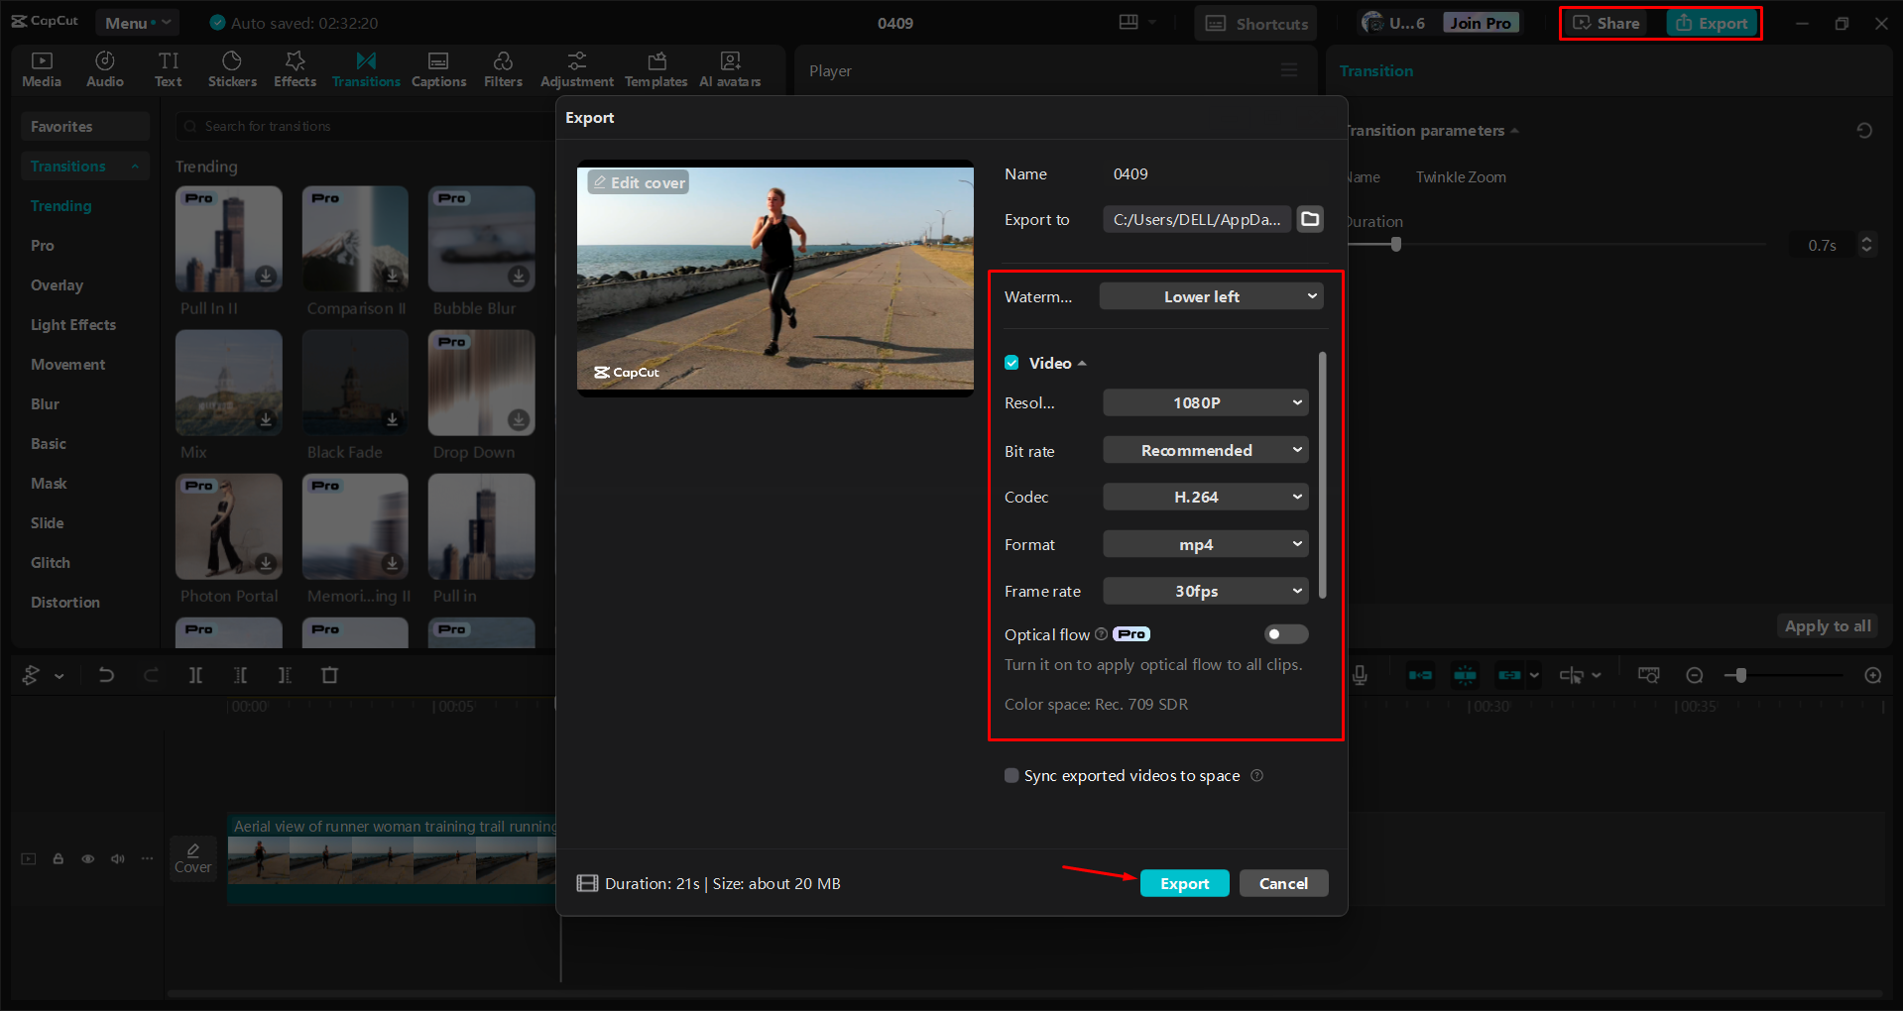Cancel the Export dialog
The image size is (1903, 1011).
pyautogui.click(x=1283, y=882)
